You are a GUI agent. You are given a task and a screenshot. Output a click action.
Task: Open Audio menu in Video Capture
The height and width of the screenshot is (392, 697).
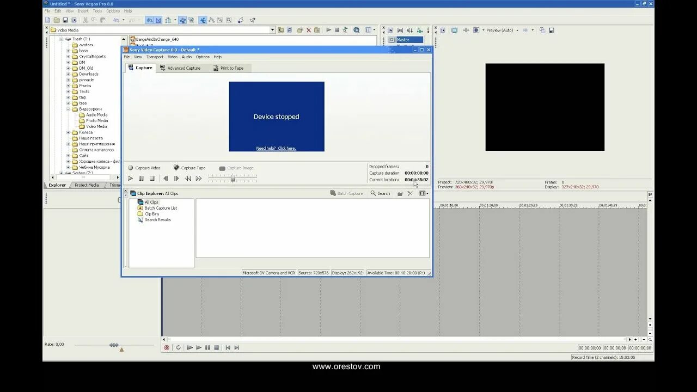coord(187,57)
